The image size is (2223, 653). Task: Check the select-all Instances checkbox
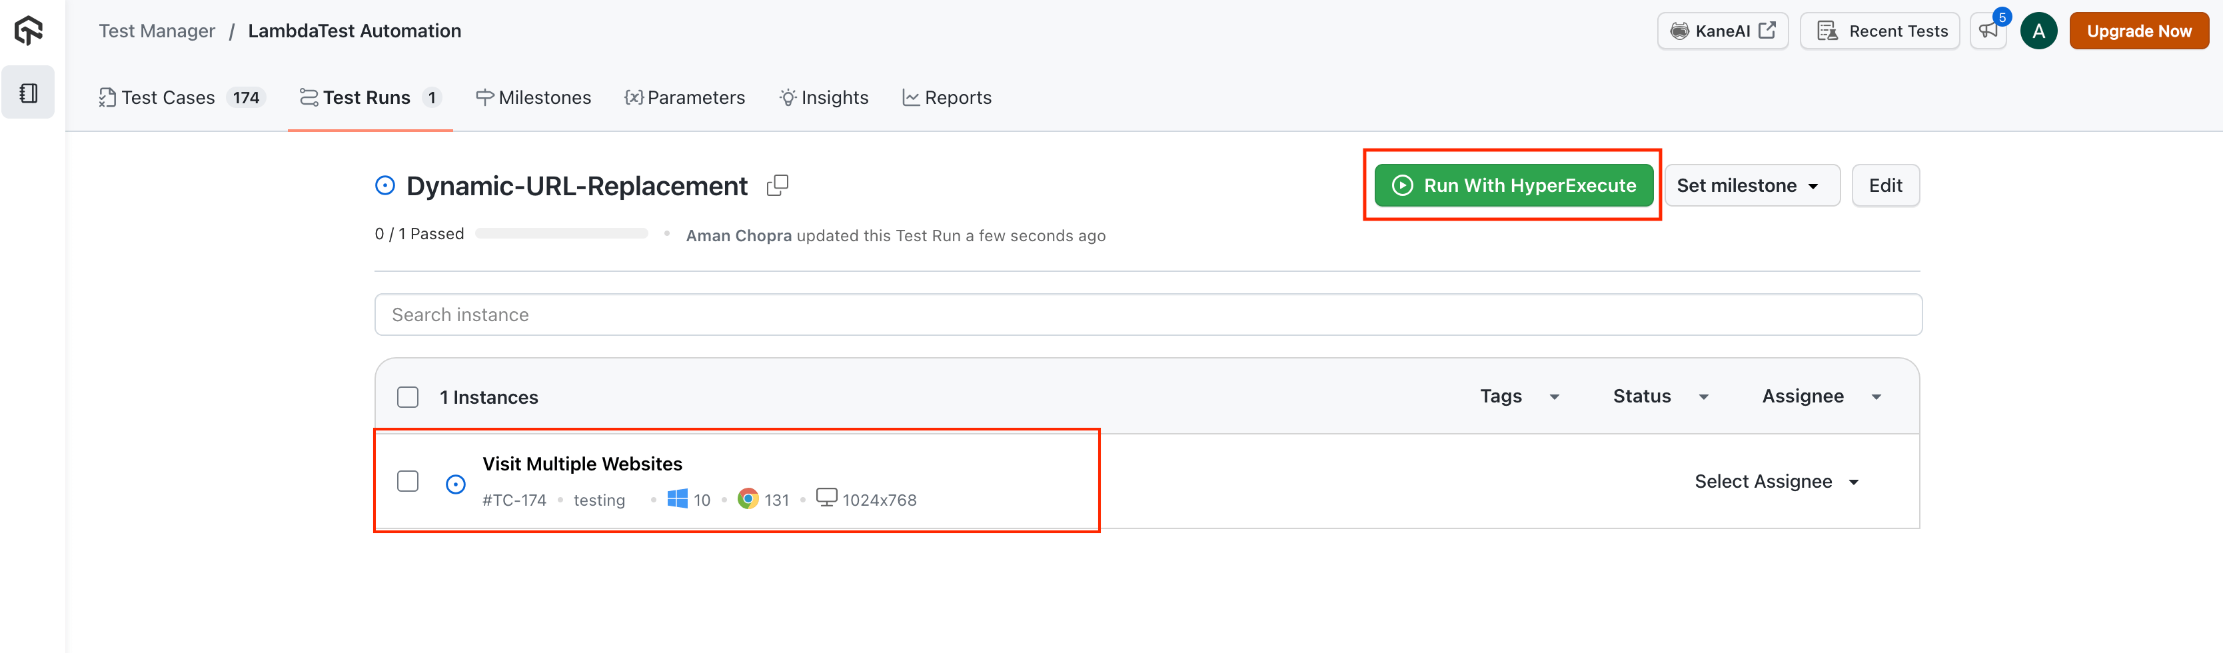[x=407, y=397]
